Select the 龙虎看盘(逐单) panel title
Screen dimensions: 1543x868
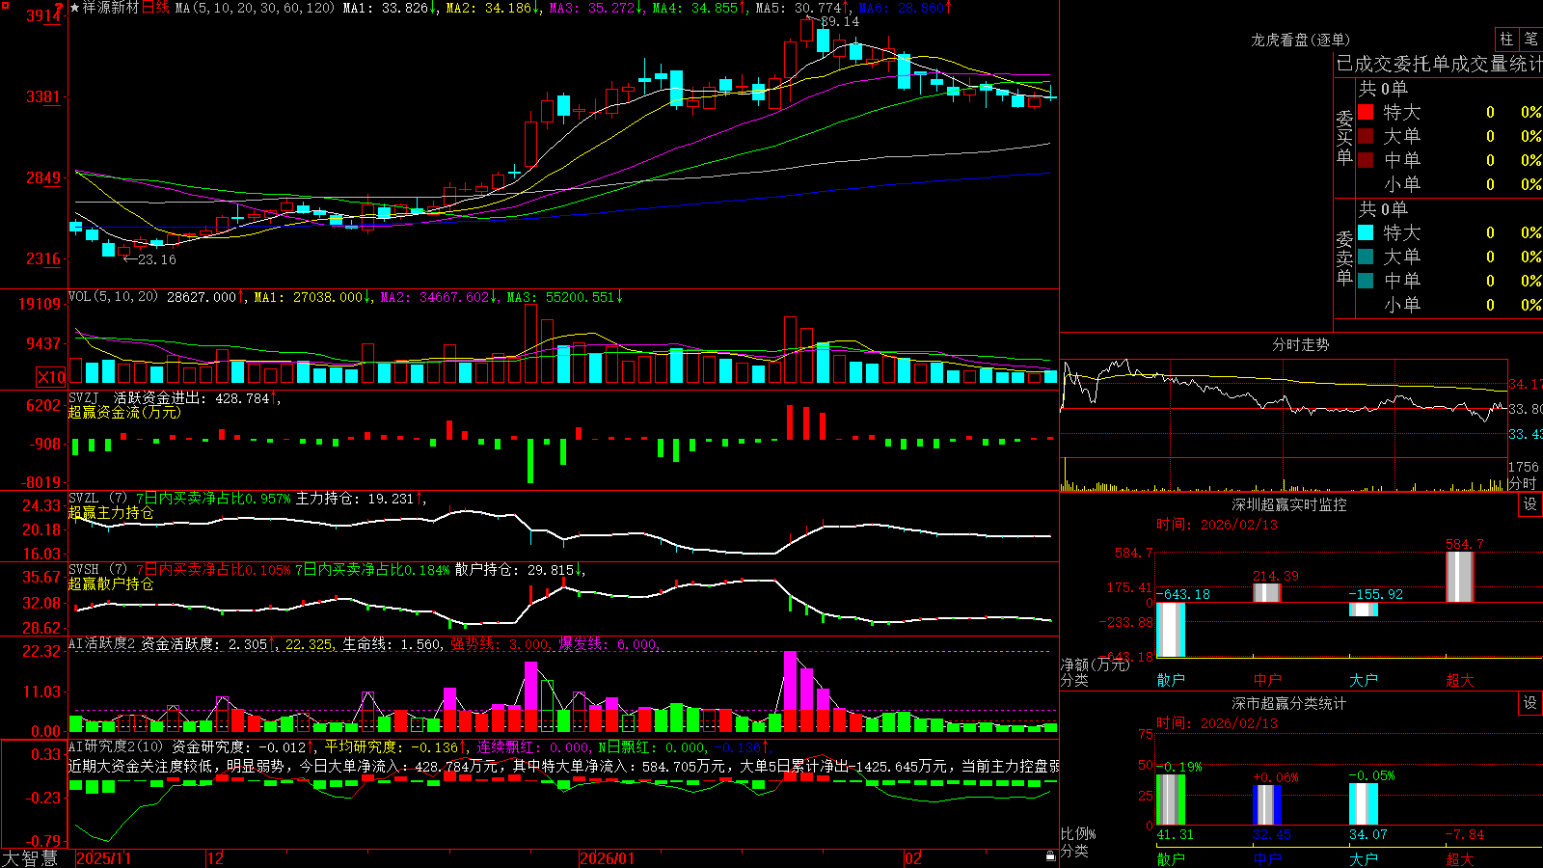click(x=1300, y=40)
